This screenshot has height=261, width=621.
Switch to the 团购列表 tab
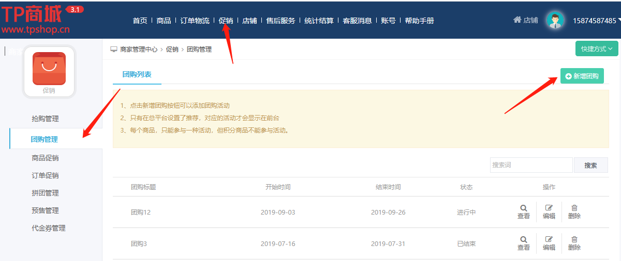[137, 75]
